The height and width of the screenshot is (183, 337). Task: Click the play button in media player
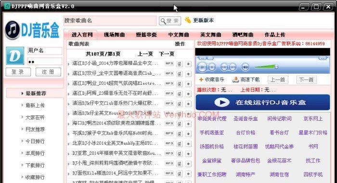pos(202,67)
